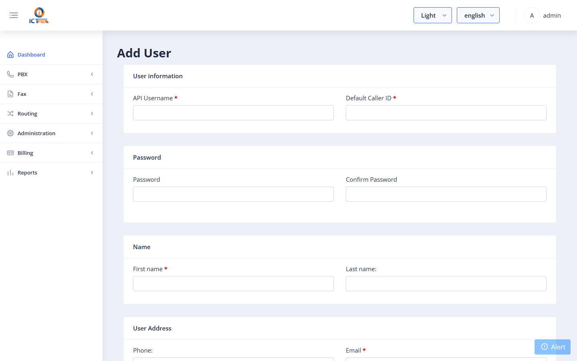Focus the Confirm Password field
The height and width of the screenshot is (361, 577).
click(x=446, y=194)
